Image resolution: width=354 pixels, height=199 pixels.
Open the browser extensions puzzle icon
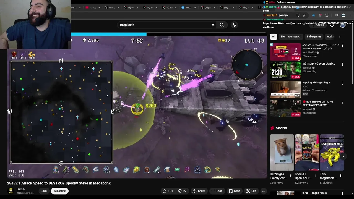[x=327, y=15]
